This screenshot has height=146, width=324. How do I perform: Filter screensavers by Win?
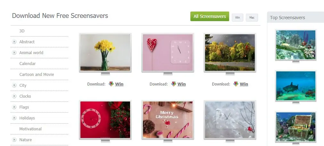point(237,18)
